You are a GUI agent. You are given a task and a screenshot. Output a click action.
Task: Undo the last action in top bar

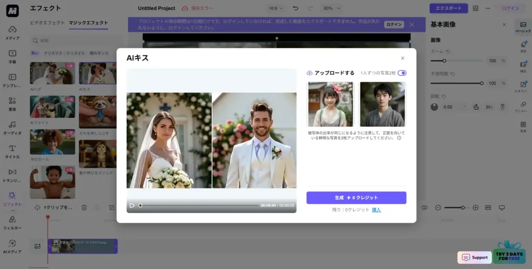click(296, 8)
